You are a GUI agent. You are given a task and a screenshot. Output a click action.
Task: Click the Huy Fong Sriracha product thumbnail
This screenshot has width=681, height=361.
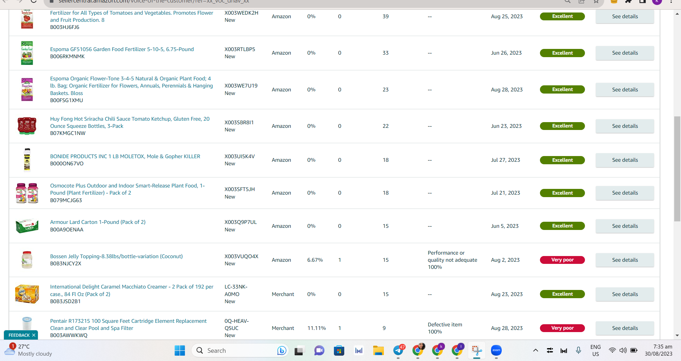tap(27, 126)
